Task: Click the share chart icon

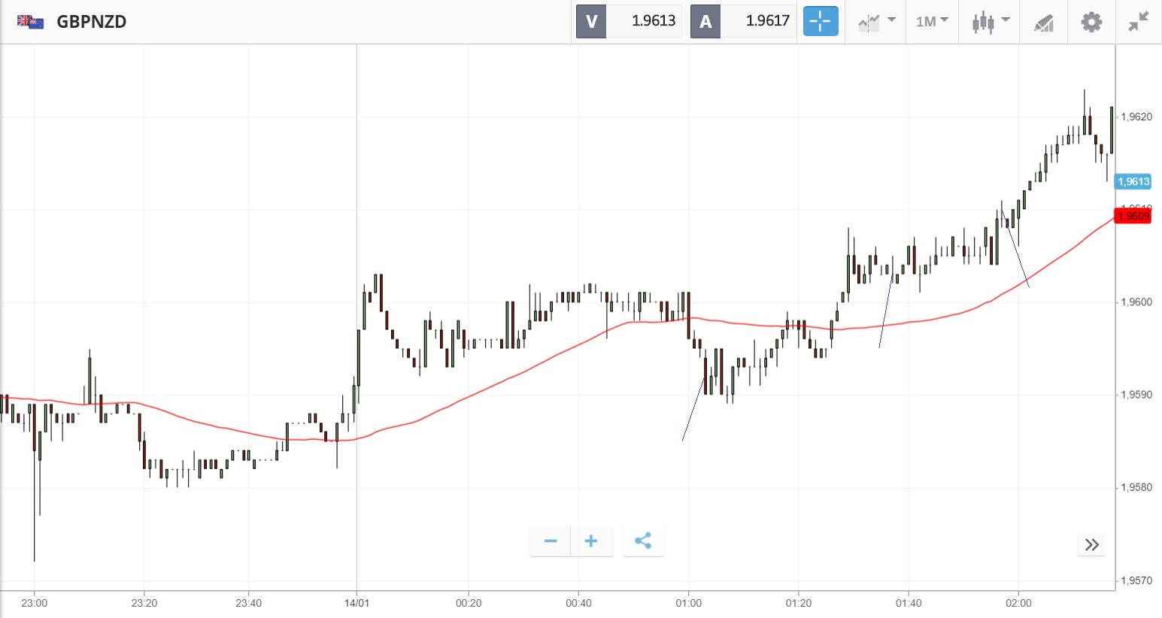Action: click(643, 541)
